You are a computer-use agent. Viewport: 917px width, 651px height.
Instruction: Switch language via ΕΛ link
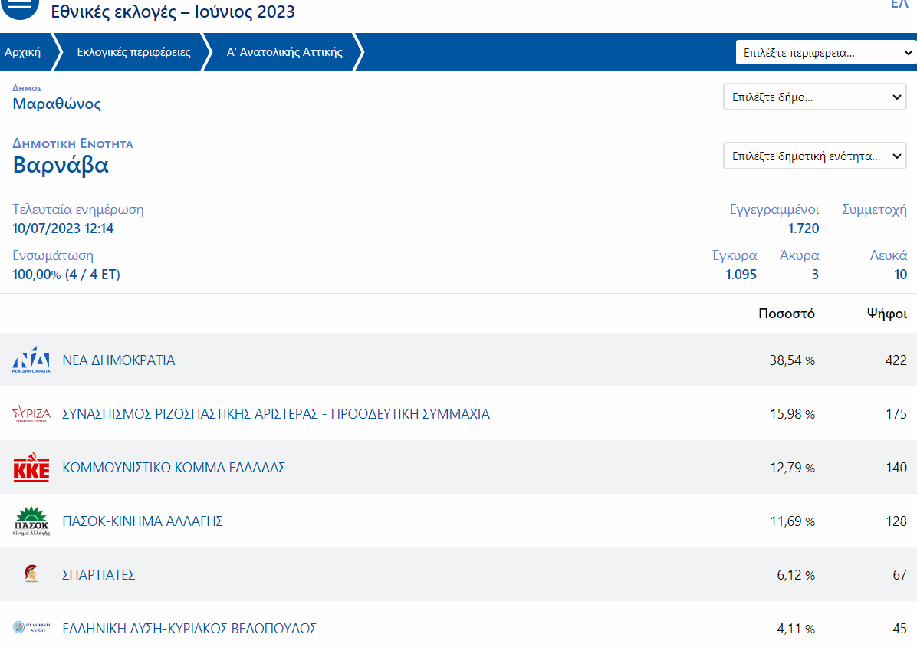(x=899, y=4)
